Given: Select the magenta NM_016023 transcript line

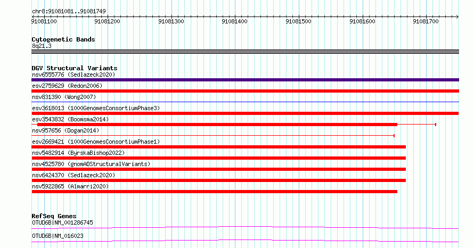Looking at the screenshot, I should 245,241.
